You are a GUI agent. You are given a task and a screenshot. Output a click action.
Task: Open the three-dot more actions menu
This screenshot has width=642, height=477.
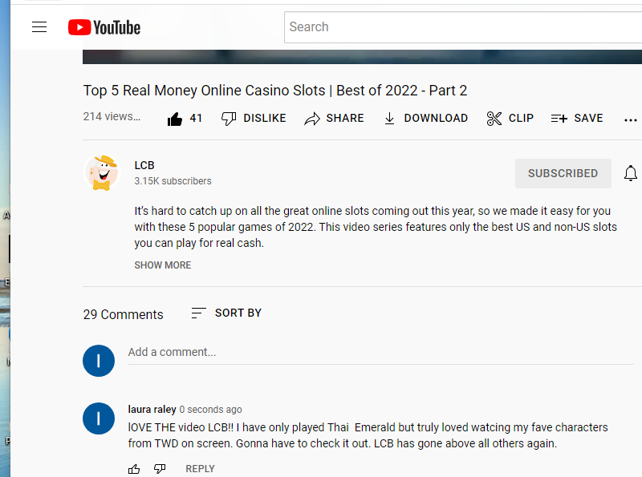[630, 120]
